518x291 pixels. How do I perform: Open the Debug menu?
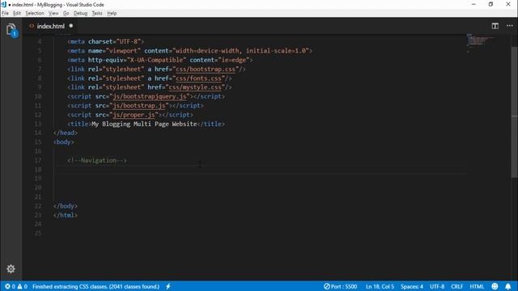click(80, 13)
